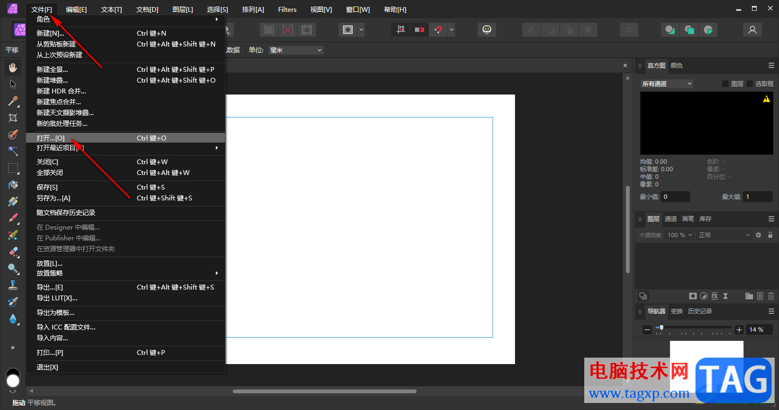Select the View (hand) tool
This screenshot has width=779, height=410.
14,68
